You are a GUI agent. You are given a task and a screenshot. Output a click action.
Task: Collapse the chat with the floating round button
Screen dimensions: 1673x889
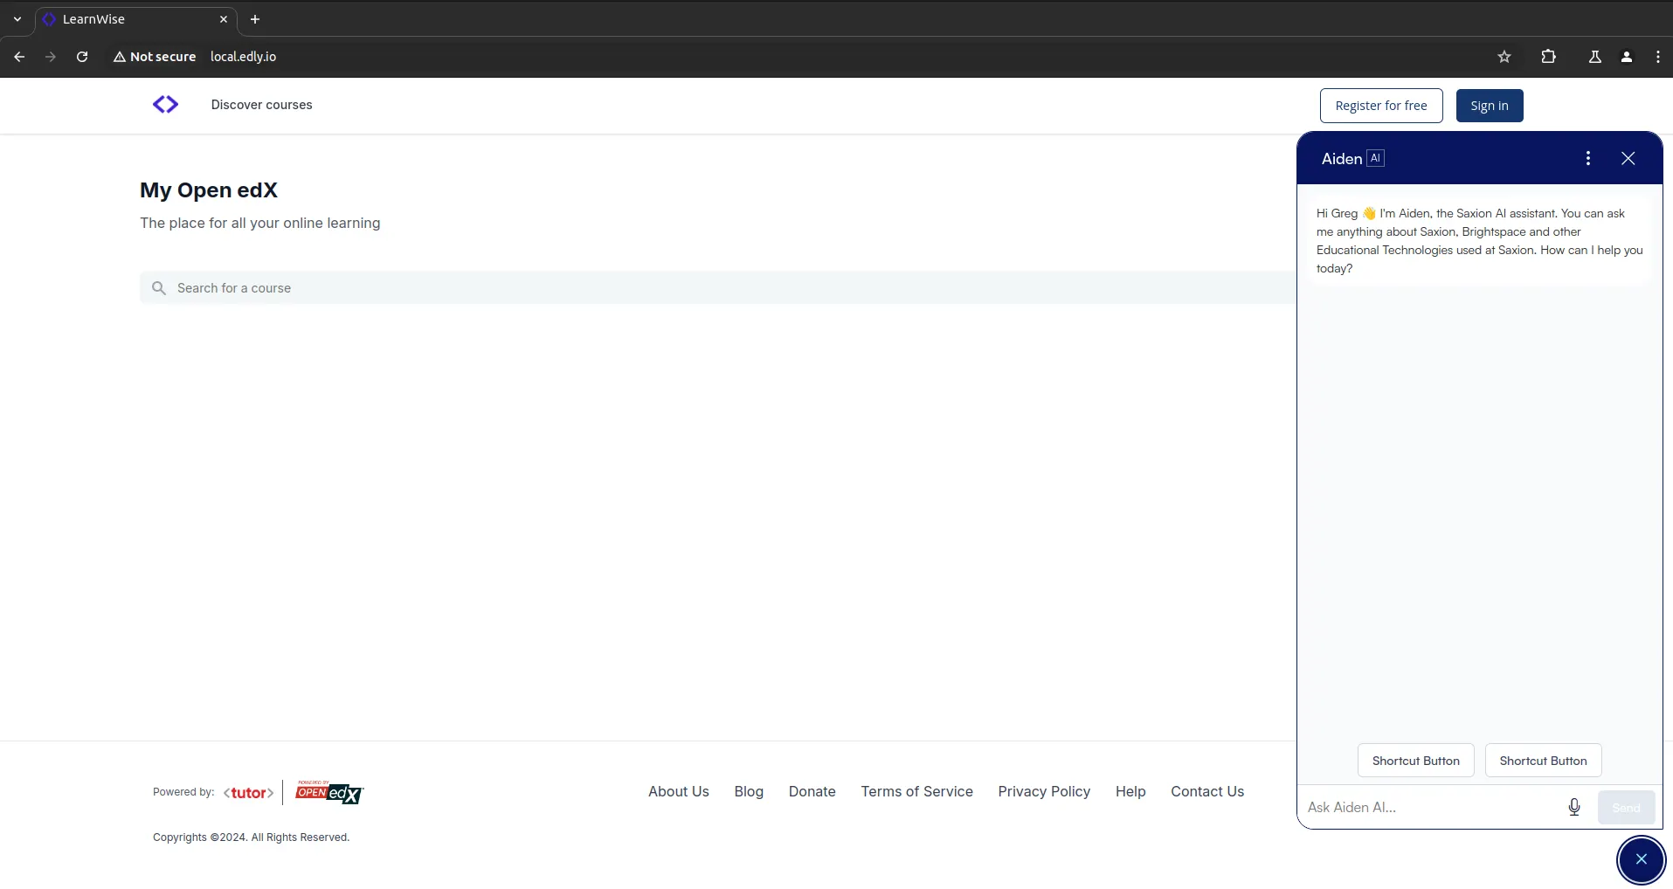(1642, 860)
